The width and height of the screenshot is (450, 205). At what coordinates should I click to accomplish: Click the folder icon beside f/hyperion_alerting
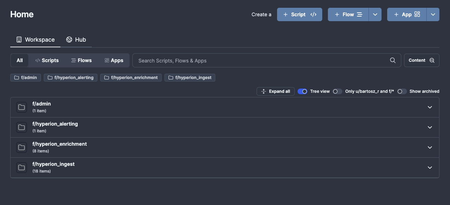point(22,127)
